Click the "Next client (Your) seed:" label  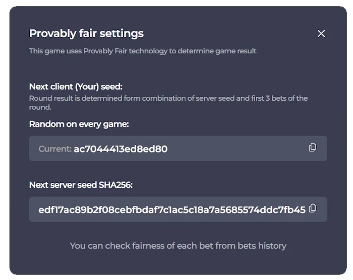pyautogui.click(x=76, y=86)
